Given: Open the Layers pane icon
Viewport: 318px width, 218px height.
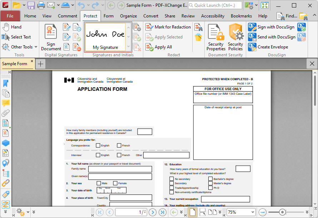Looking at the screenshot, I should point(6,143).
